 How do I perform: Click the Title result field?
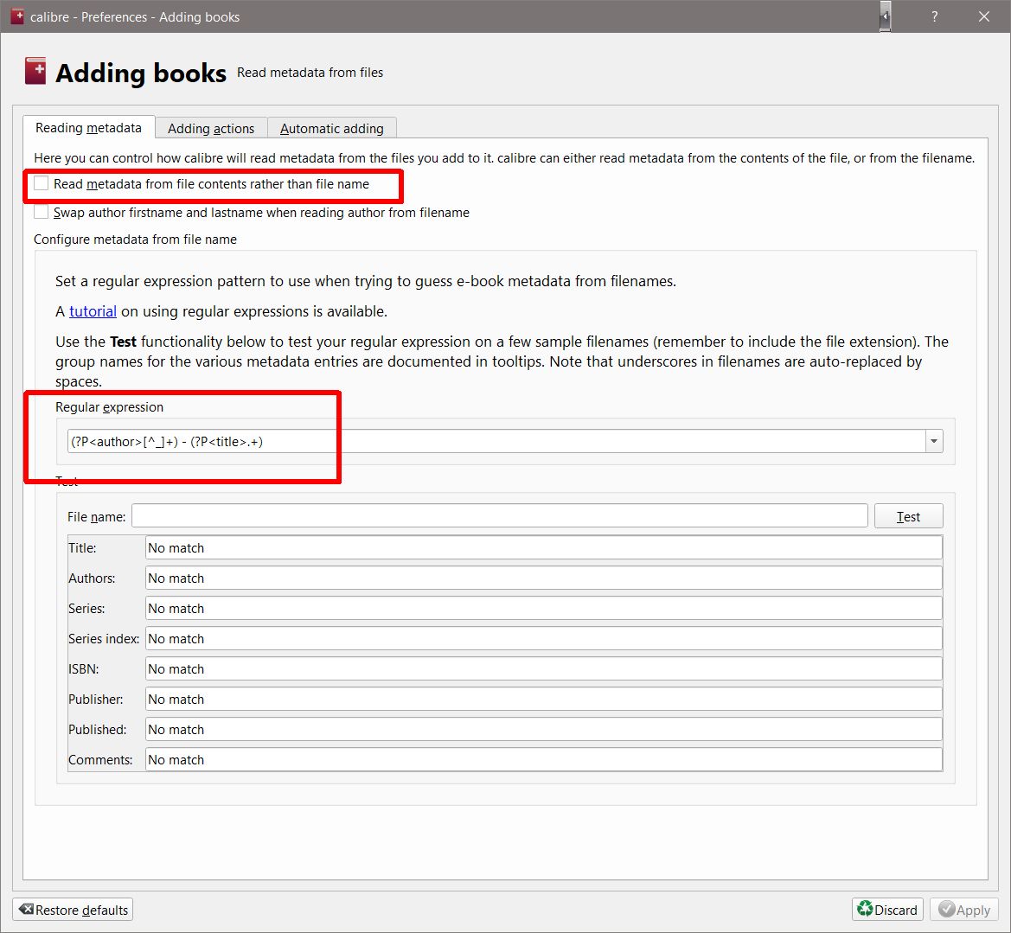coord(543,548)
